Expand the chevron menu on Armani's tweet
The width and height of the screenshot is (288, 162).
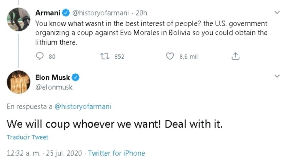pos(277,13)
